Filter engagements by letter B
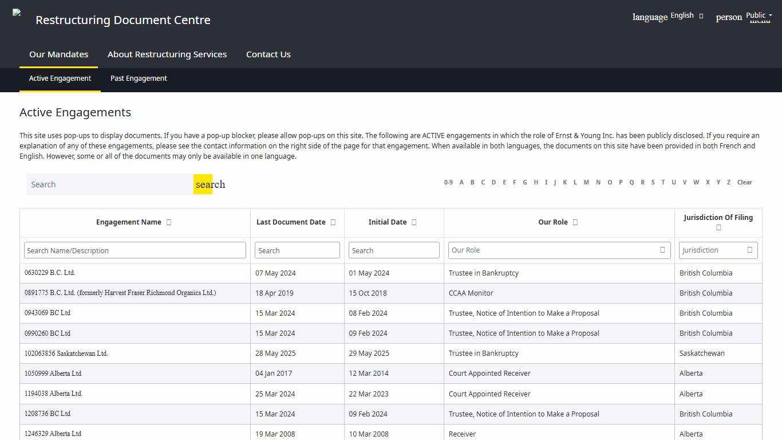Screen dimensions: 782x440 click(472, 182)
